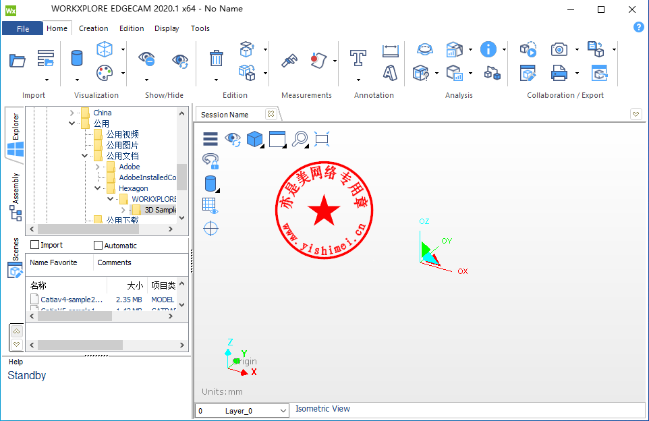Toggle the grid visibility icon
Screen dimensions: 649x421
coord(210,206)
